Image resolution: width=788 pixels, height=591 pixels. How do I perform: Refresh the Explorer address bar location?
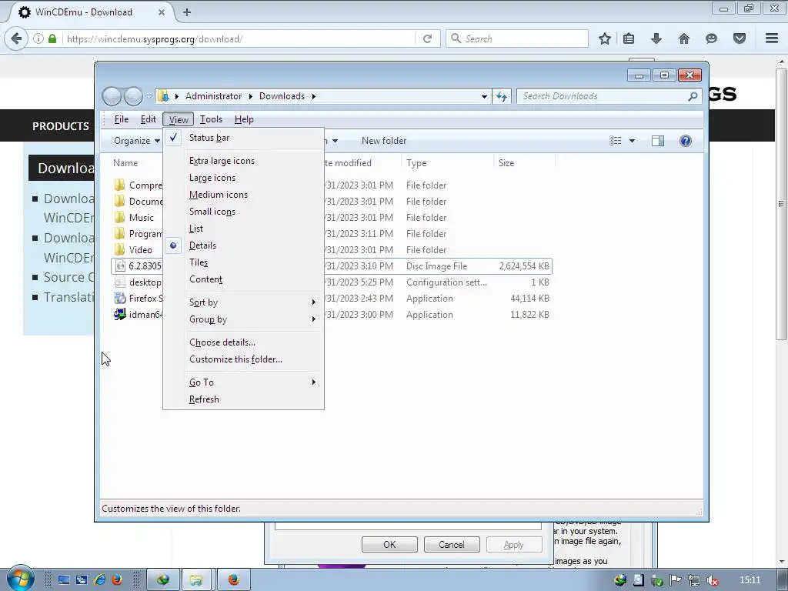click(x=502, y=96)
